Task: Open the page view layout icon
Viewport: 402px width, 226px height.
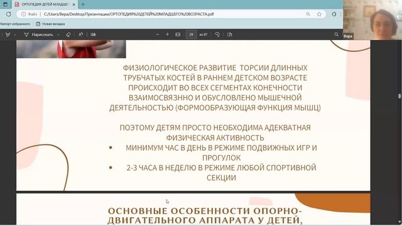Action: pos(229,35)
